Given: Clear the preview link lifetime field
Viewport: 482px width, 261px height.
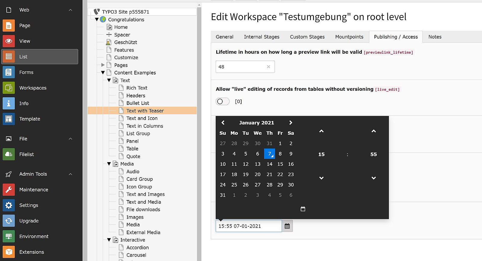Looking at the screenshot, I should coord(268,67).
